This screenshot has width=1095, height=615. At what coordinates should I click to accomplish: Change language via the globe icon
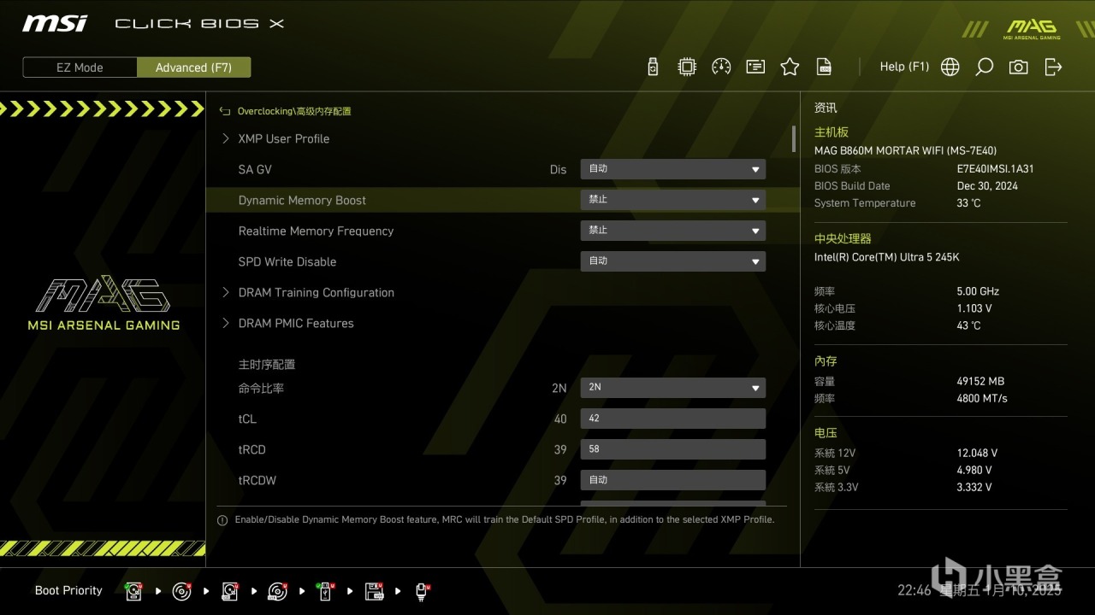[950, 67]
